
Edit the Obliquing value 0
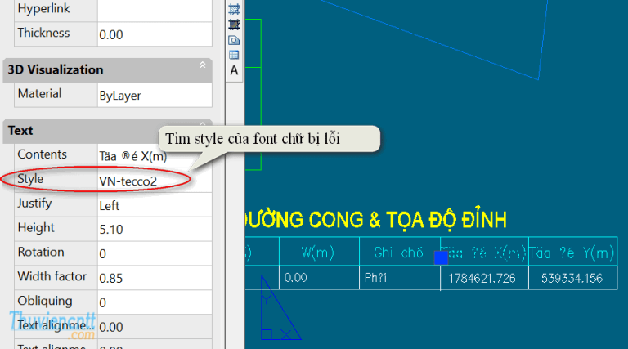coord(155,302)
